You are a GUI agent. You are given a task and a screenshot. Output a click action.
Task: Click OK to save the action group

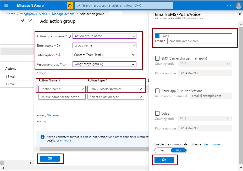point(50,158)
